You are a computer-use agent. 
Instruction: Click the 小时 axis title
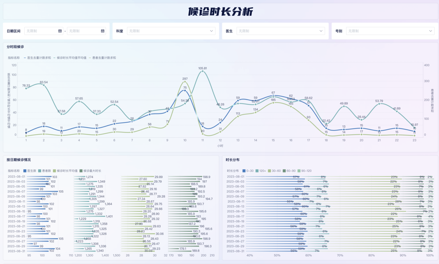(220, 146)
